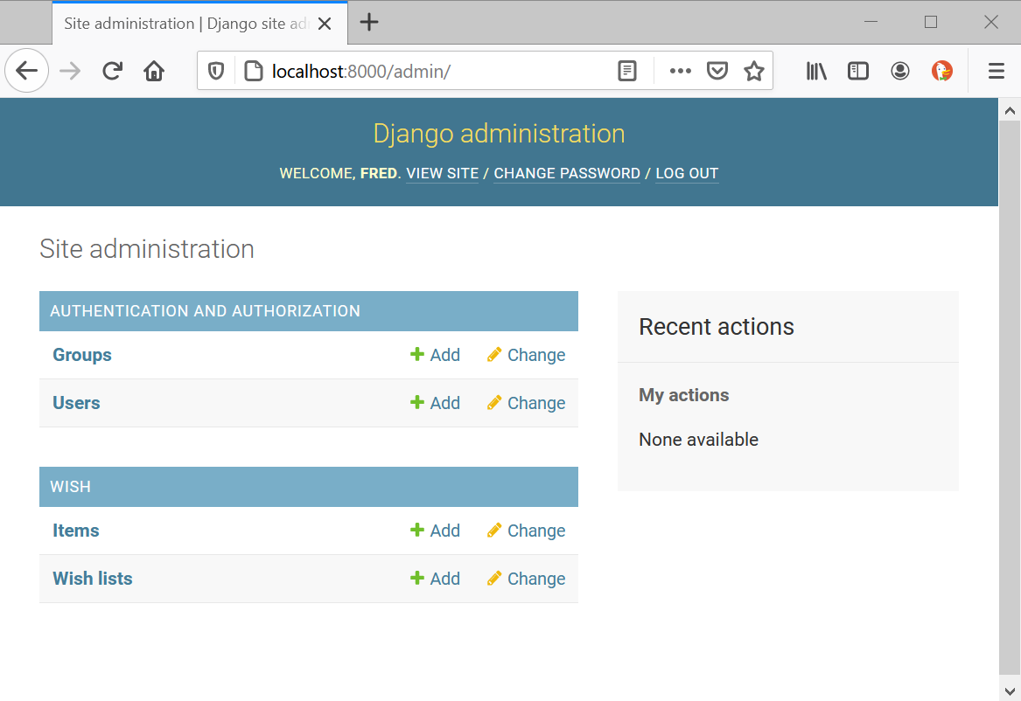Select the Site administration browser tab
This screenshot has width=1021, height=701.
coord(199,24)
